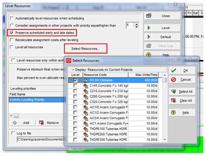The image size is (206, 156).
Task: Click material icon for AC3/4.Acero Corrugado
Action: pos(86,118)
